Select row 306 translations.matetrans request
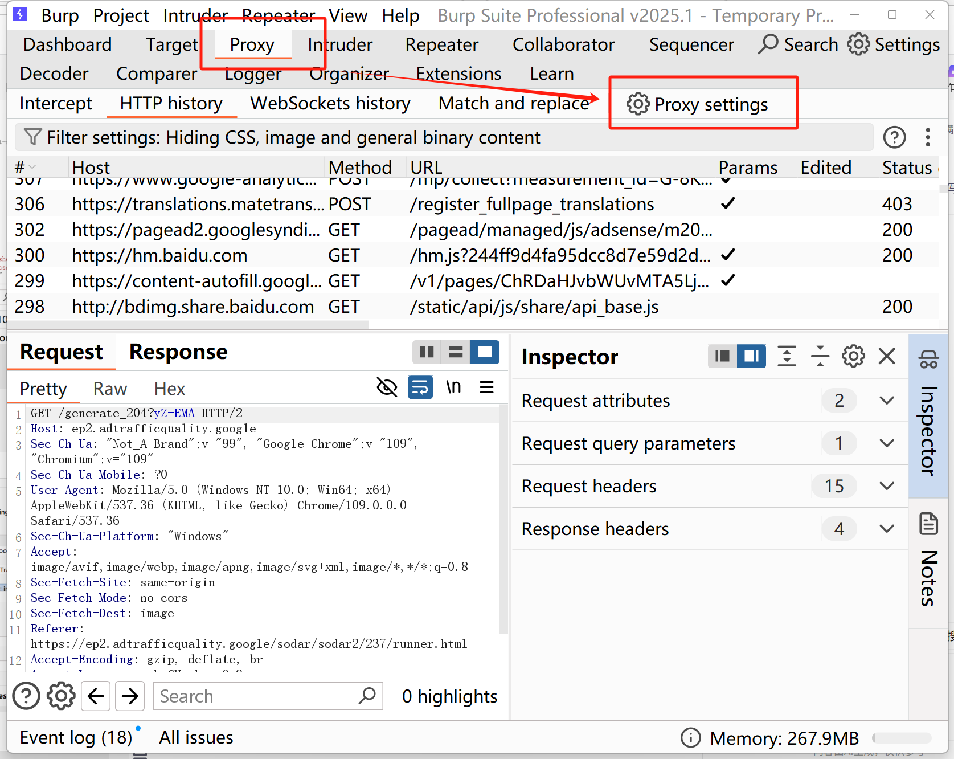The image size is (954, 759). [474, 204]
